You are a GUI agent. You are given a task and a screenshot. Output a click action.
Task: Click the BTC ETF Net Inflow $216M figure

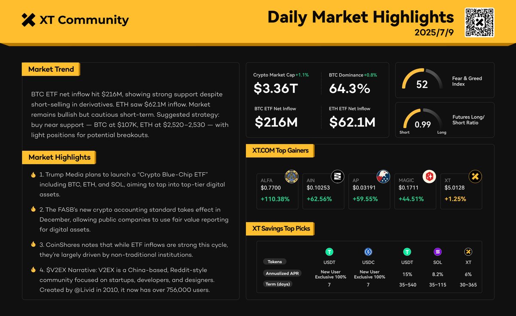click(x=276, y=122)
